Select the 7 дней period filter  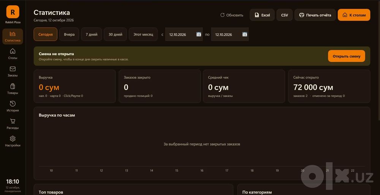click(91, 34)
